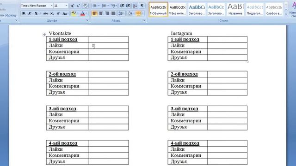Decrease paragraph indent icon

click(x=122, y=6)
